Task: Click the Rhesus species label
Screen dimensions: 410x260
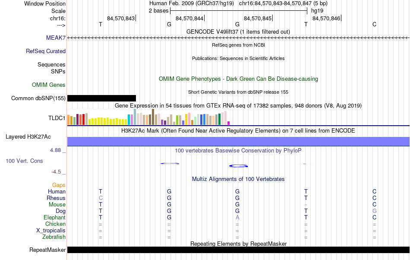Action: point(56,198)
